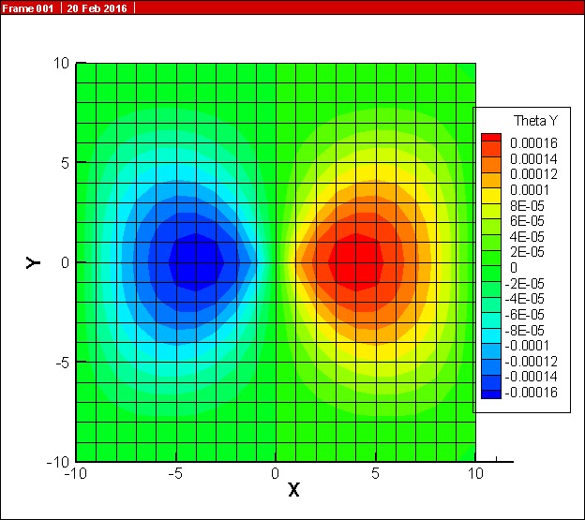Click legend value -8E-05
Image resolution: width=585 pixels, height=520 pixels.
point(524,330)
